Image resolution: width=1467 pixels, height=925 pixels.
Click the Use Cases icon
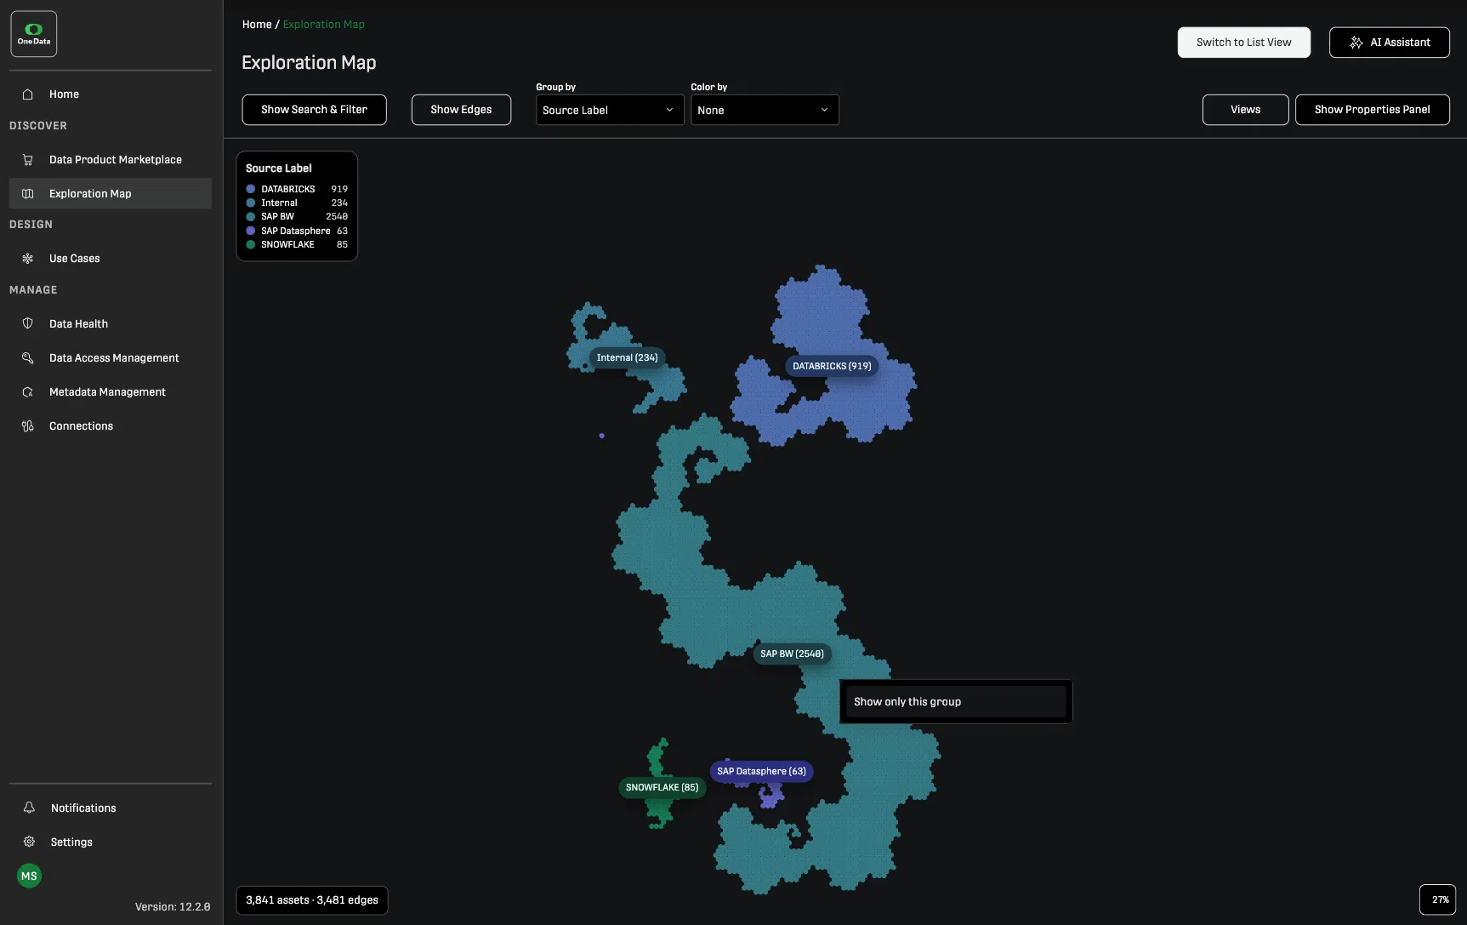click(28, 259)
